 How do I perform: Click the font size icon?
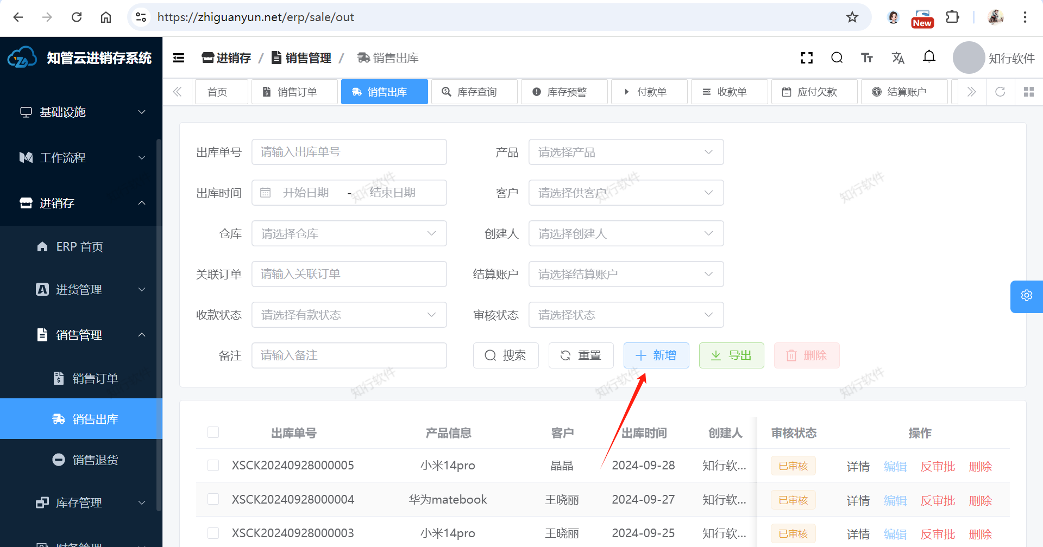[867, 58]
